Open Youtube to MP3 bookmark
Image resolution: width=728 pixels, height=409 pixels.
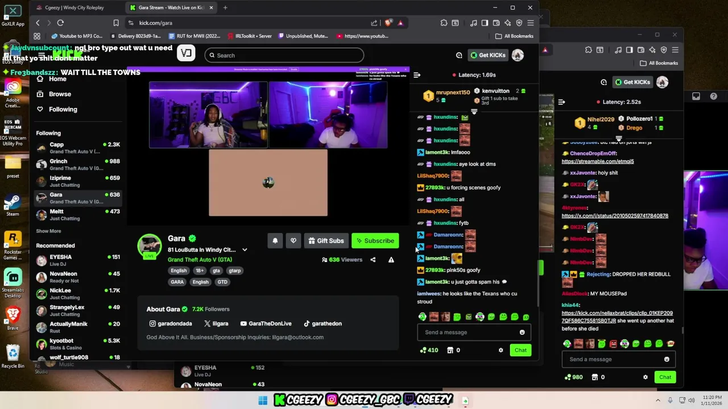(x=76, y=36)
